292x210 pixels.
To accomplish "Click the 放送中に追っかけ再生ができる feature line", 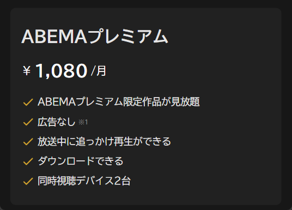I will click(104, 142).
